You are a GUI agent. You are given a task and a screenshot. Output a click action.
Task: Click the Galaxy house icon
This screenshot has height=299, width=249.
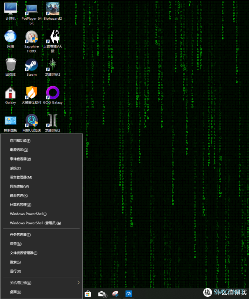(x=11, y=93)
